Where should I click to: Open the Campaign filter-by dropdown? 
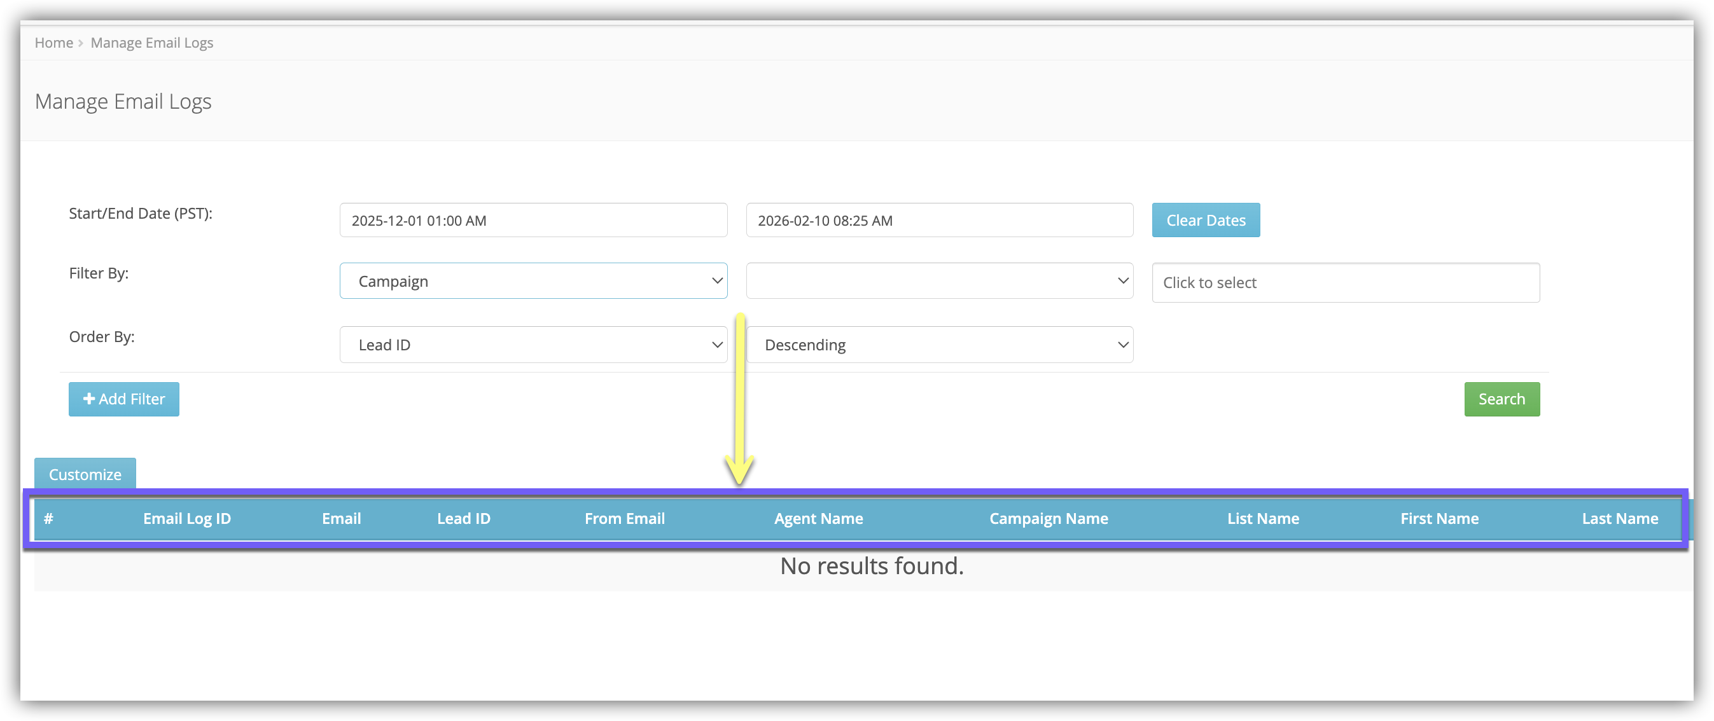(533, 280)
